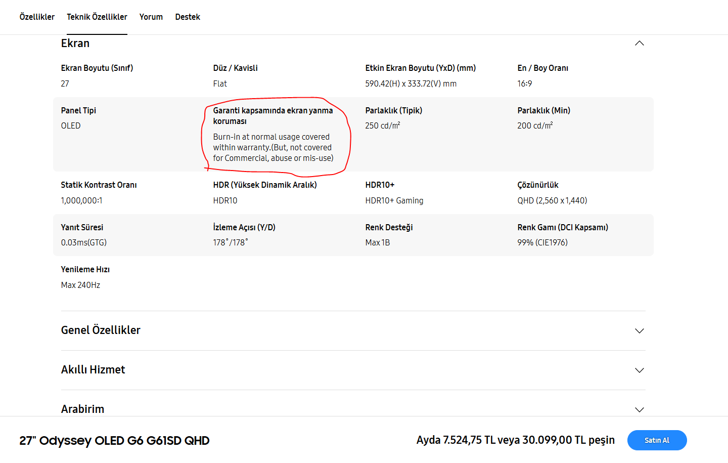Click the Burn-in warranty description text

coord(274,147)
